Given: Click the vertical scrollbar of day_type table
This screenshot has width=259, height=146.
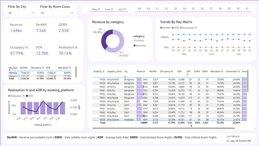Looking at the screenshot, I should 76,72.
